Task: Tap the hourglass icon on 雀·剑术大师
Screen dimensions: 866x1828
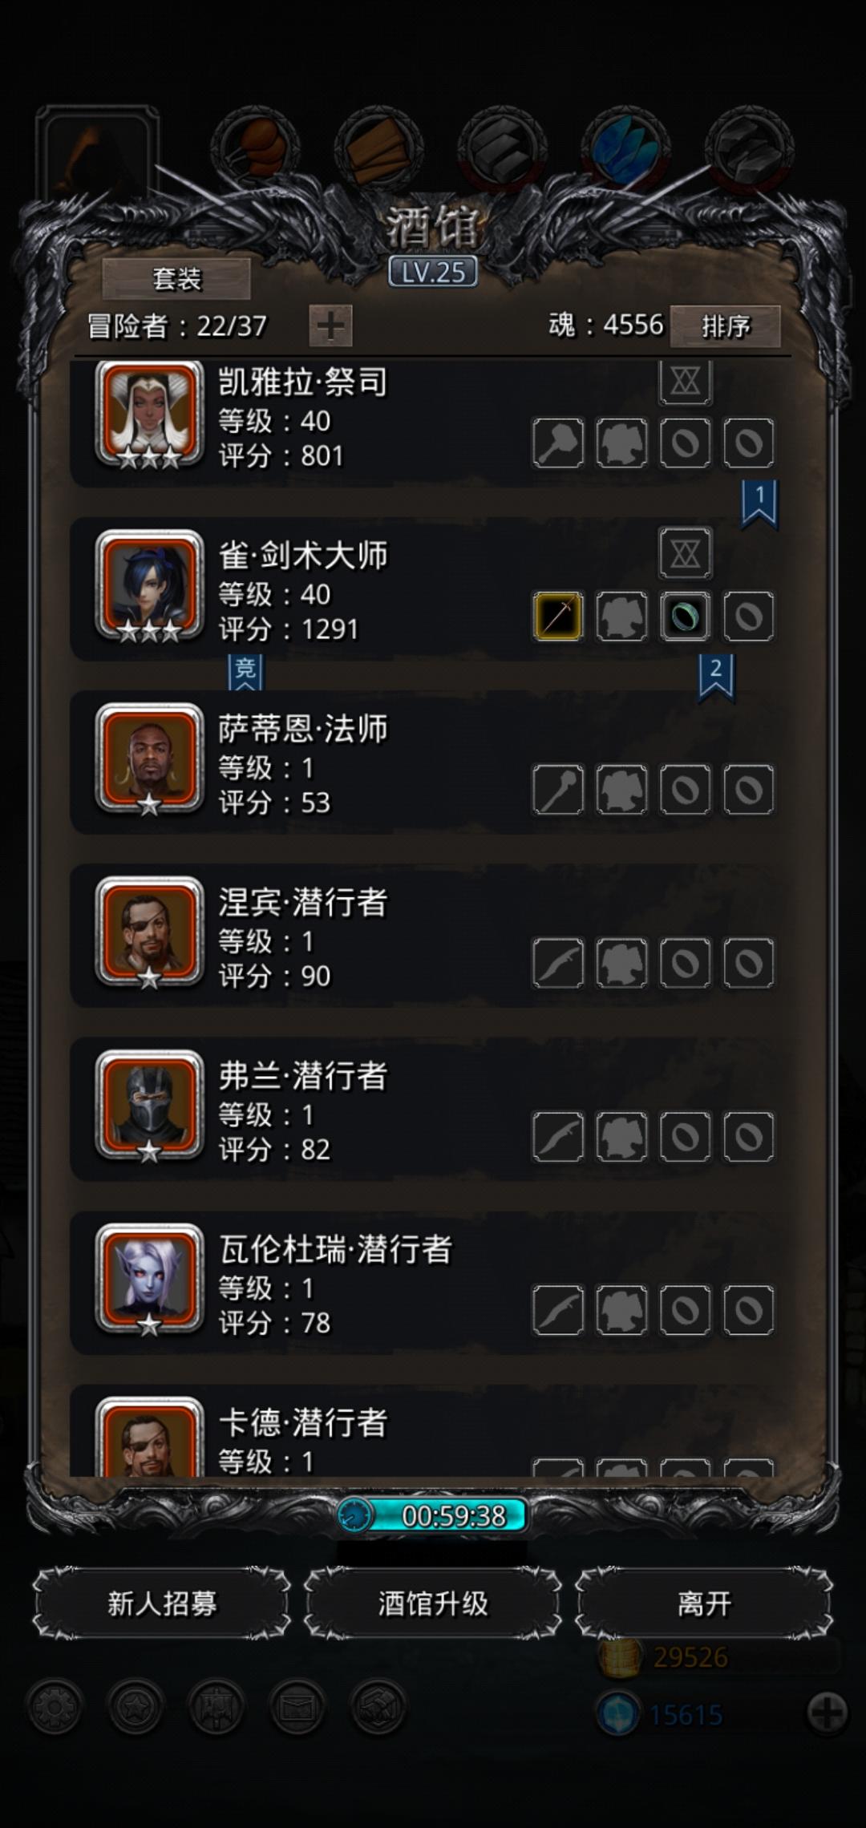Action: [x=685, y=553]
